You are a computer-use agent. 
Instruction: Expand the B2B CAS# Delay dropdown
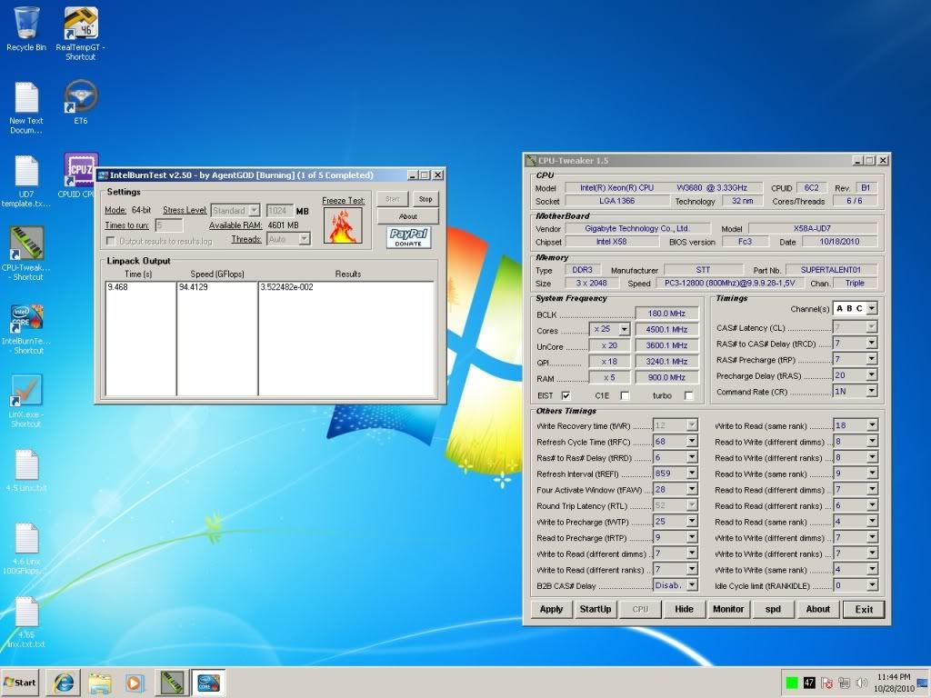[x=692, y=585]
